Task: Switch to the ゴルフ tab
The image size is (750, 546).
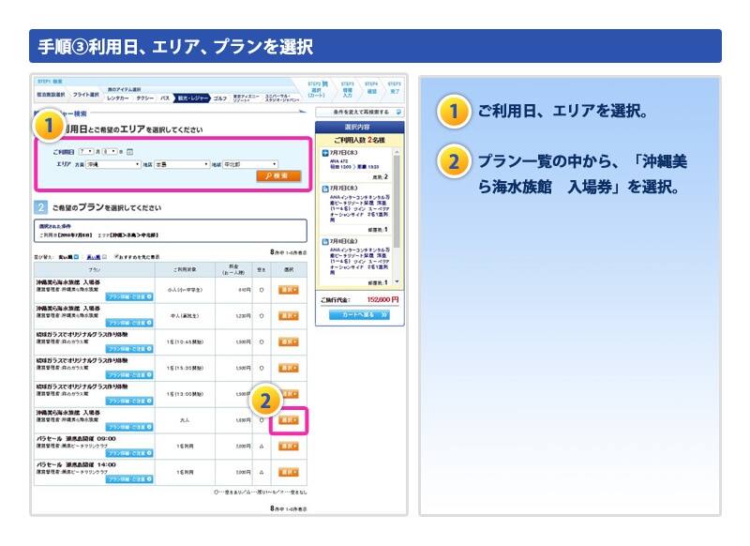Action: point(220,97)
